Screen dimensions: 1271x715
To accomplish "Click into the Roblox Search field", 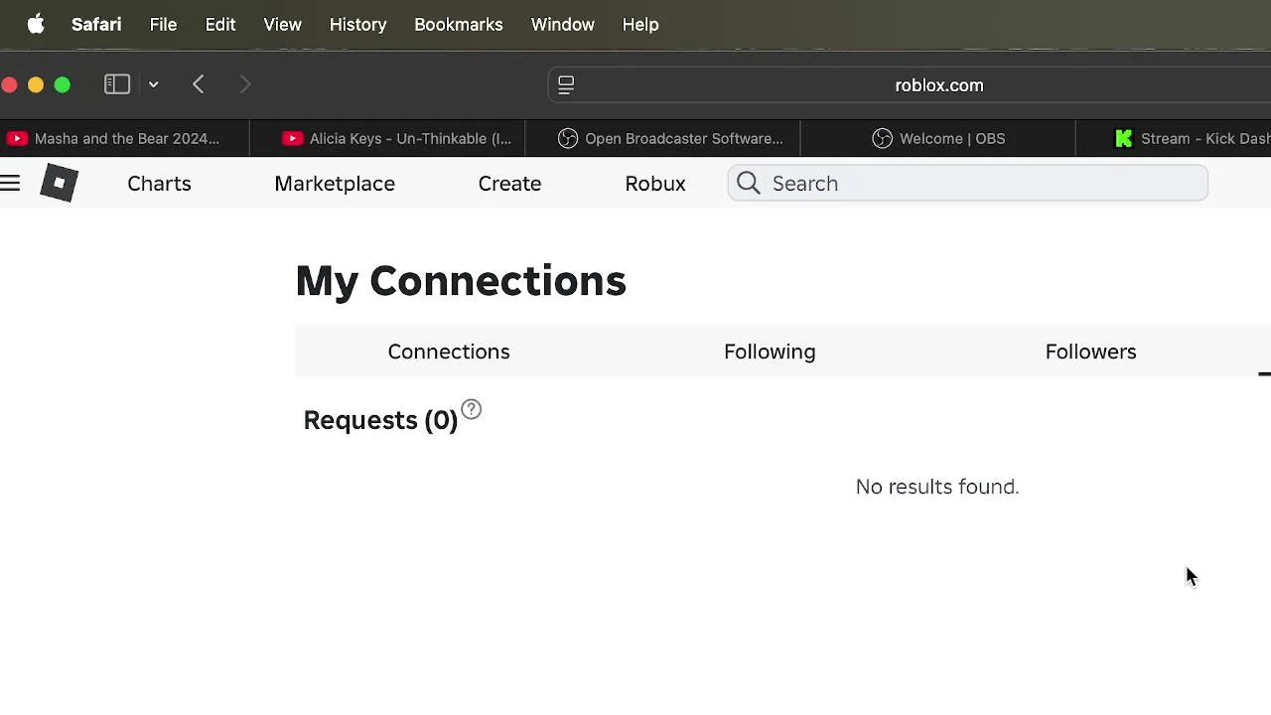I will 967,183.
